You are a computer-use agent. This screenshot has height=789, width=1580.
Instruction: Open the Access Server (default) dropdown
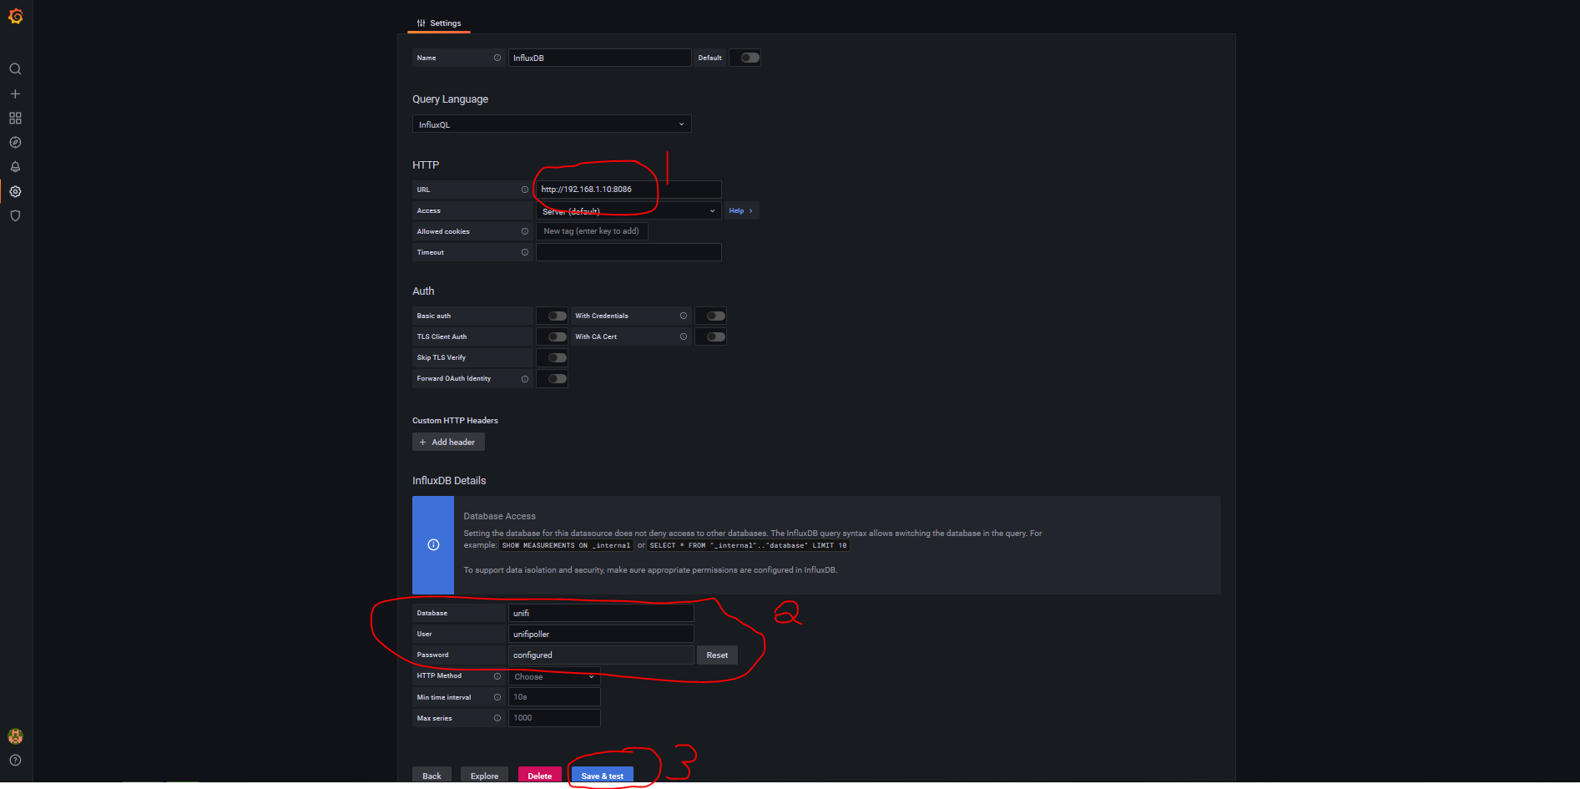628,211
